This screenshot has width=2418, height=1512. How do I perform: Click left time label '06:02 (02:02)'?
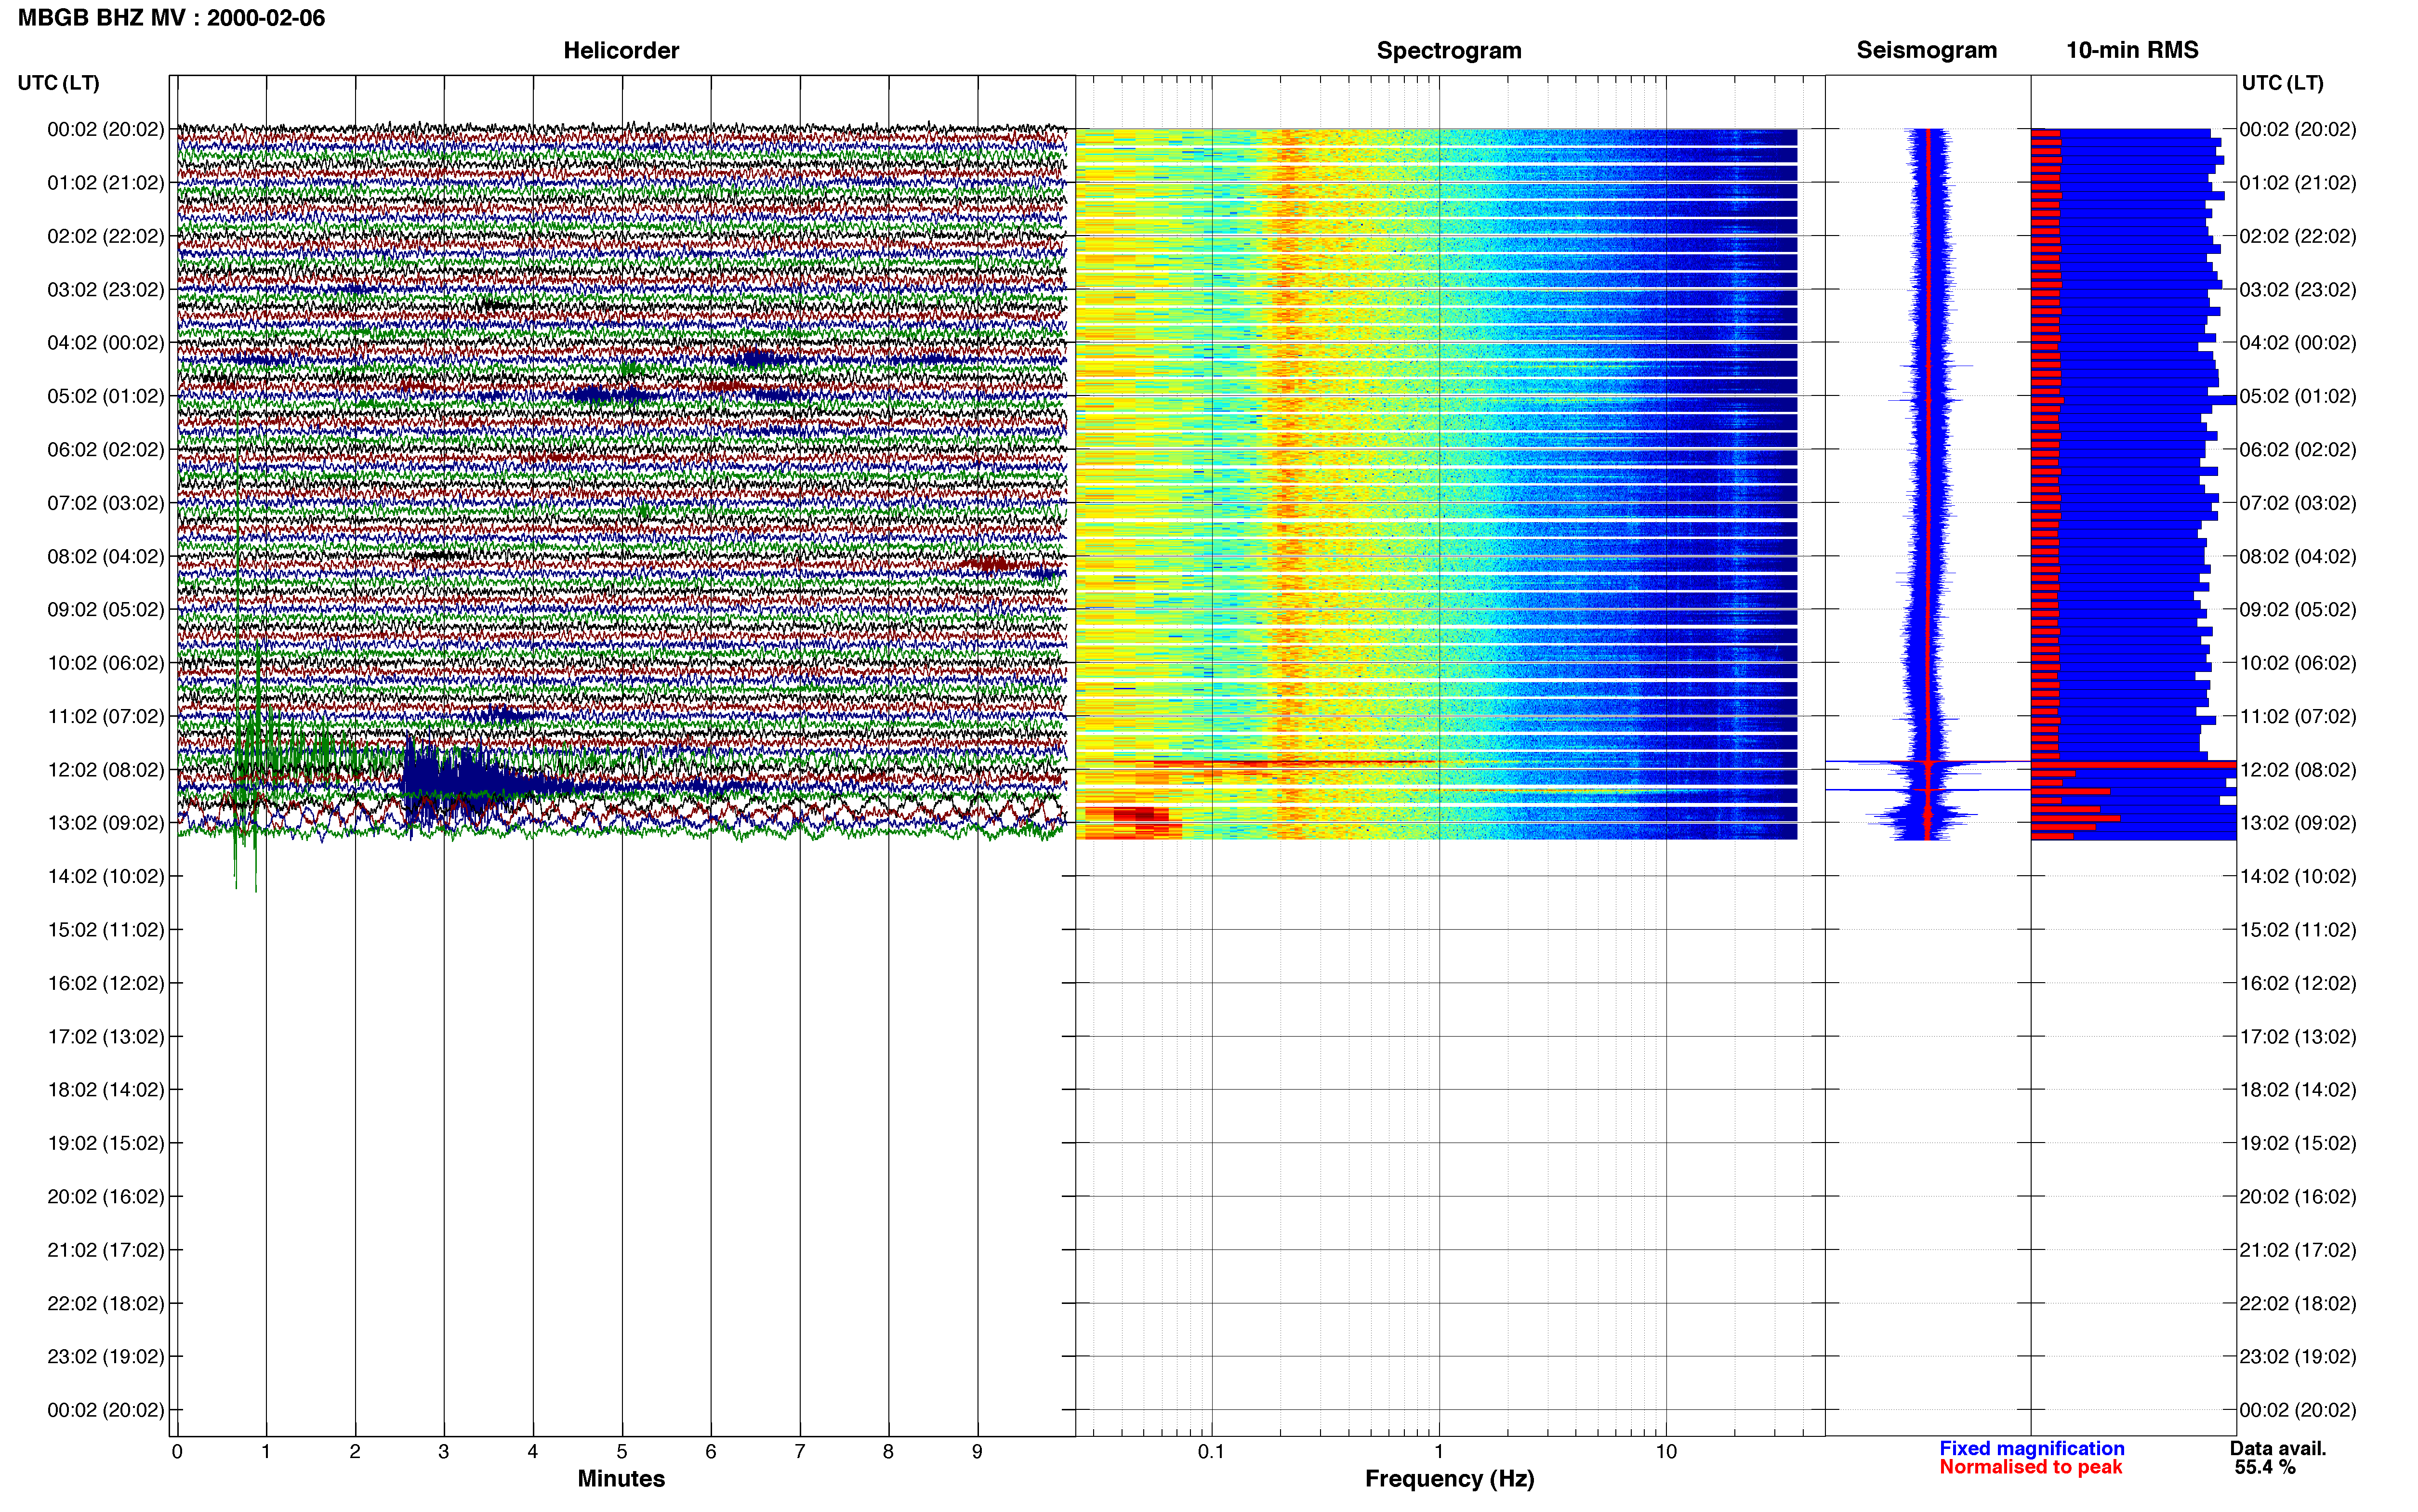(x=105, y=450)
